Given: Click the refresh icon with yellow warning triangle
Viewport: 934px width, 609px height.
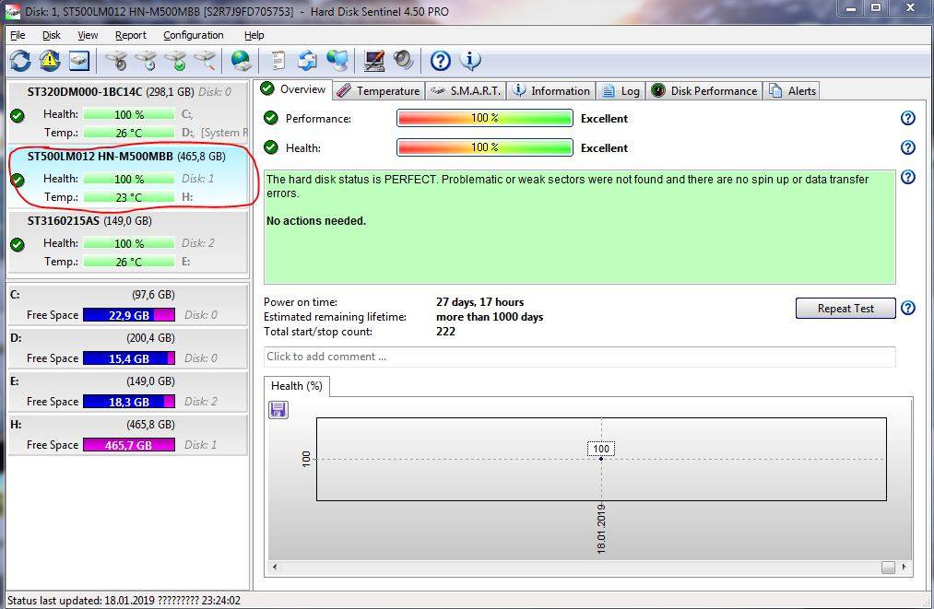Looking at the screenshot, I should 50,61.
